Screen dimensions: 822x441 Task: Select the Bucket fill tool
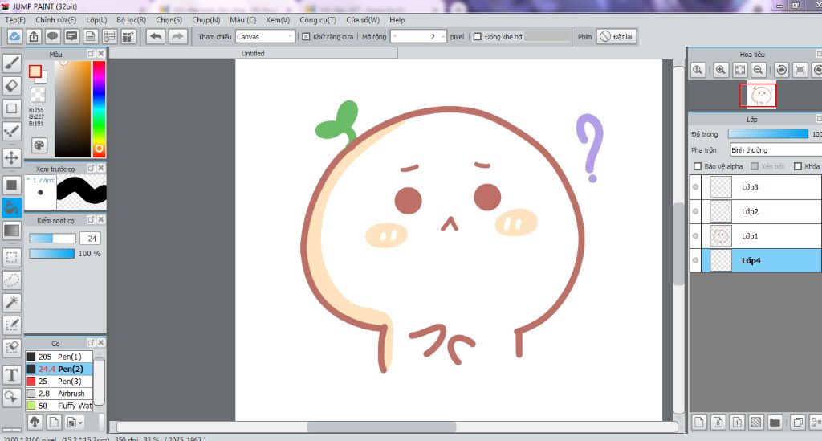point(11,208)
